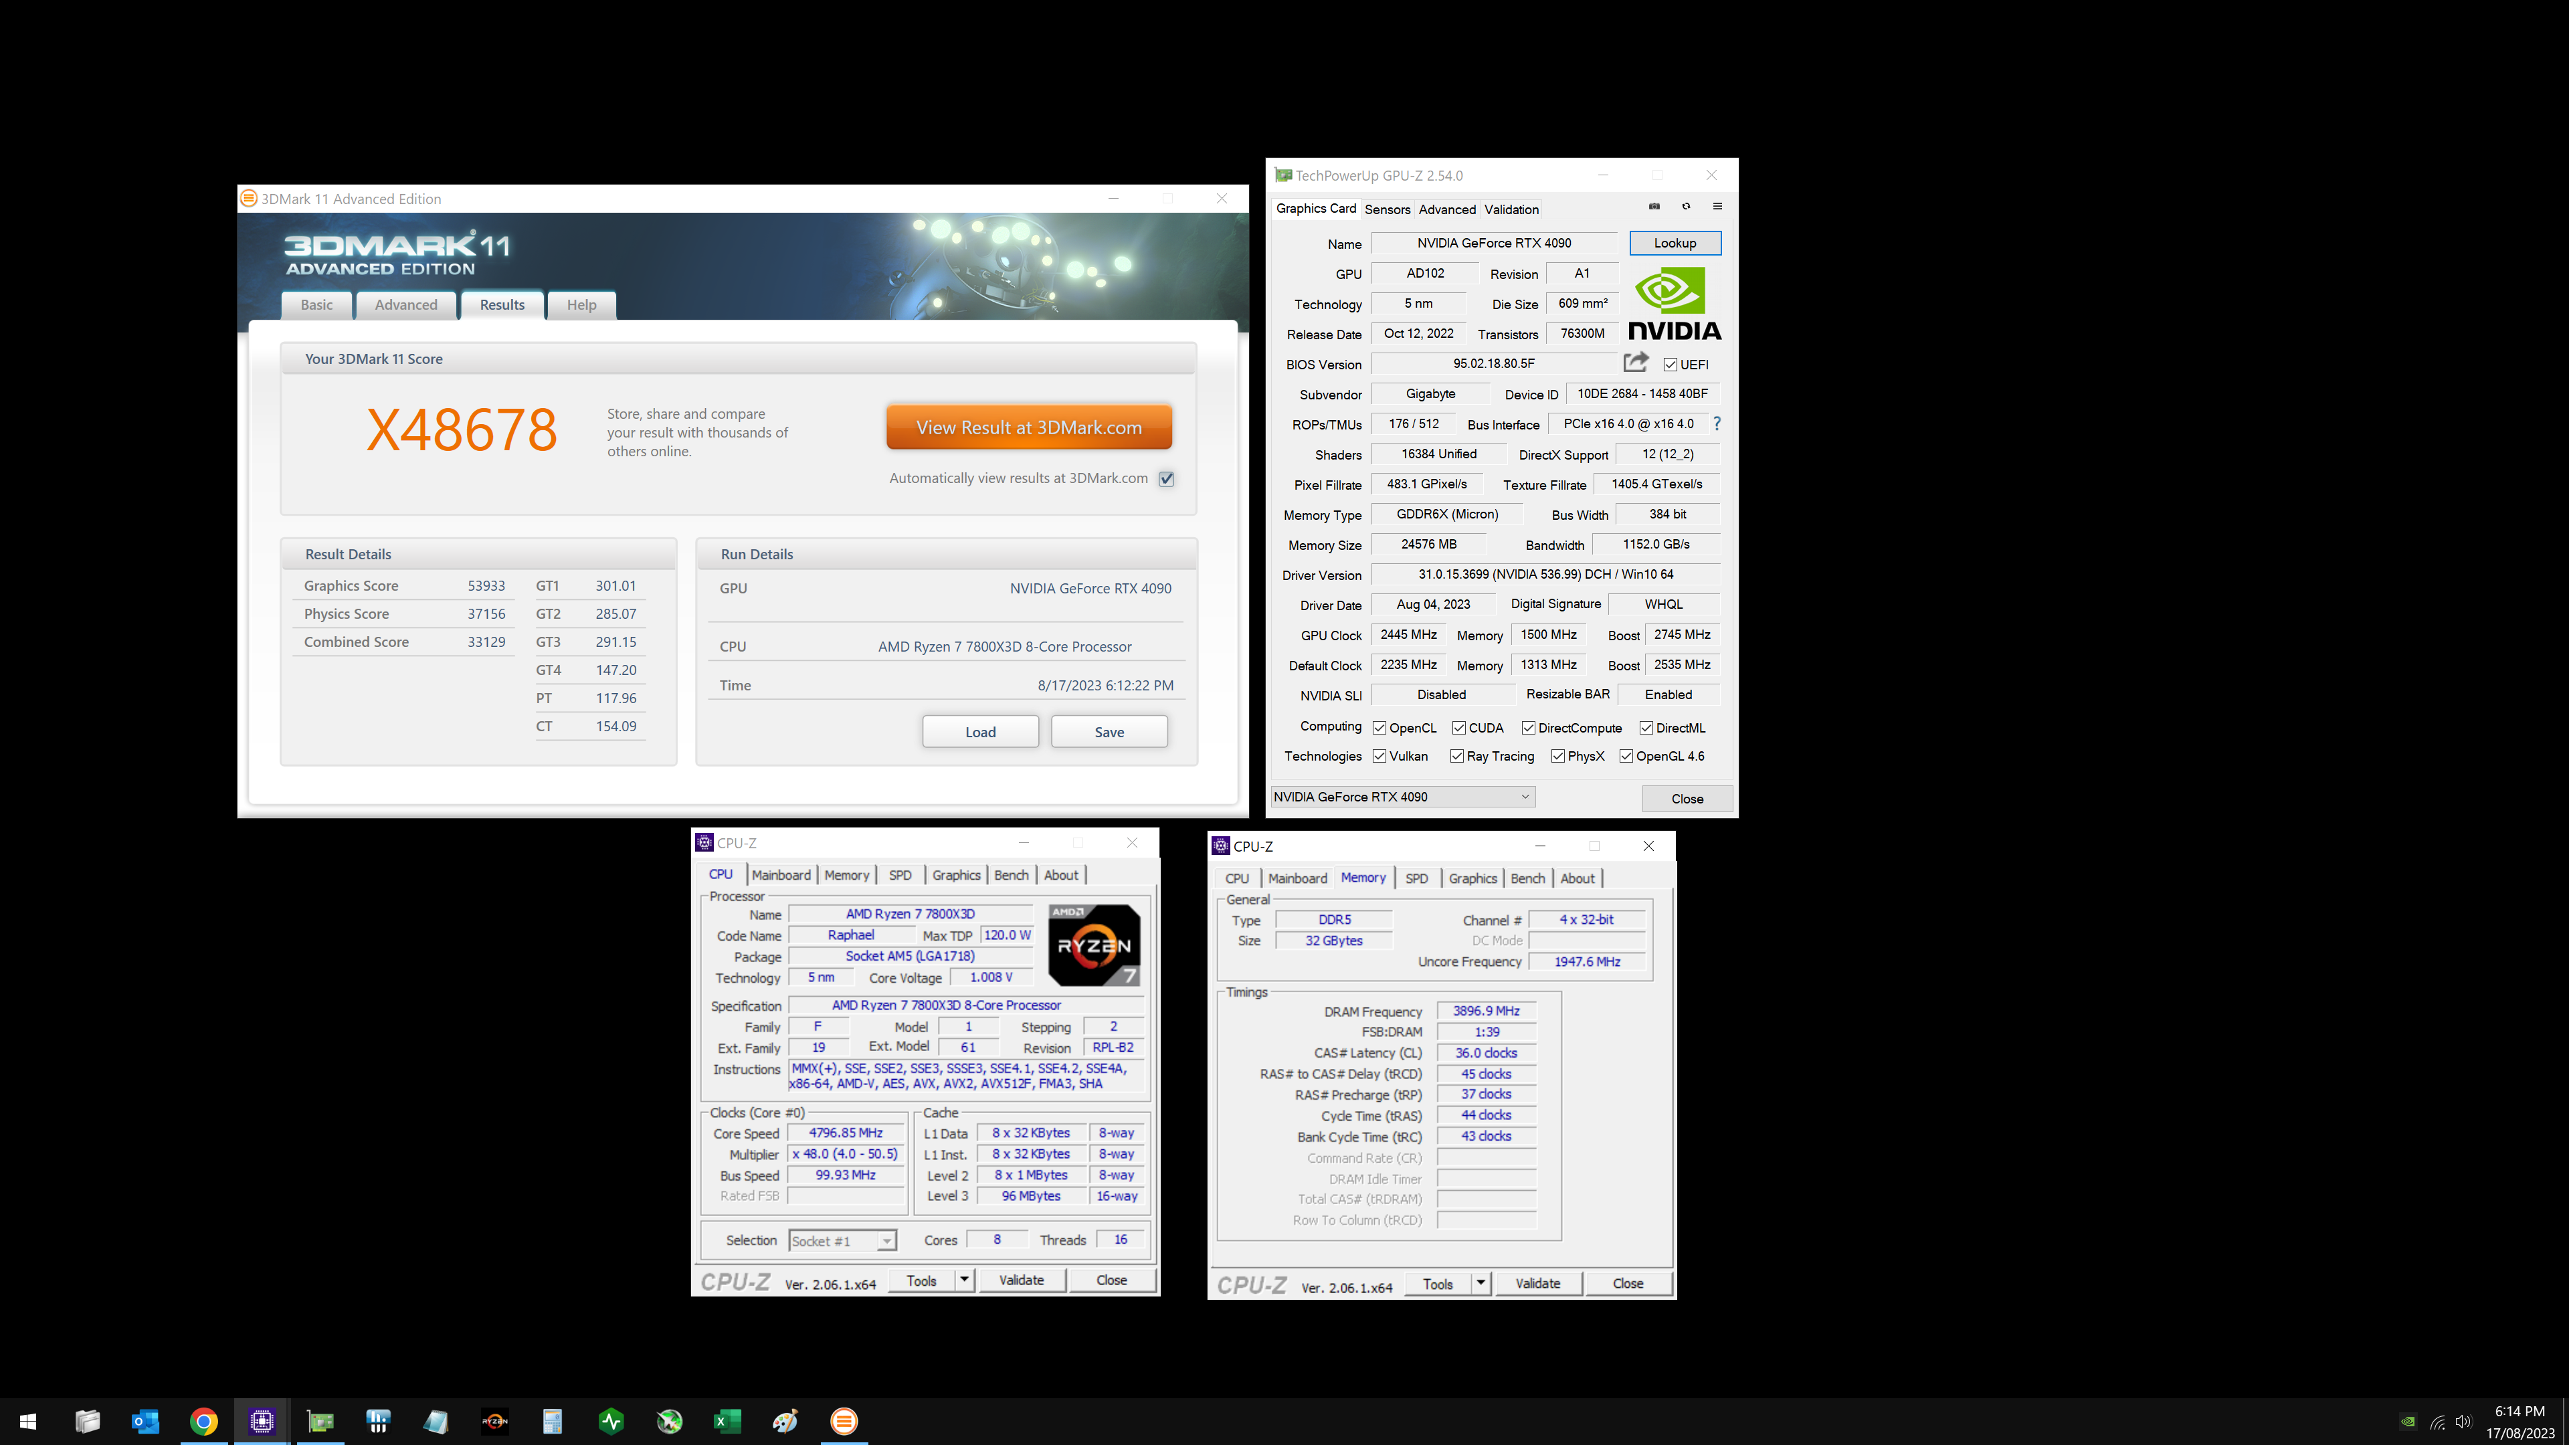Toggle the Ray Tracing checkbox
Image resolution: width=2569 pixels, height=1445 pixels.
coord(1457,756)
